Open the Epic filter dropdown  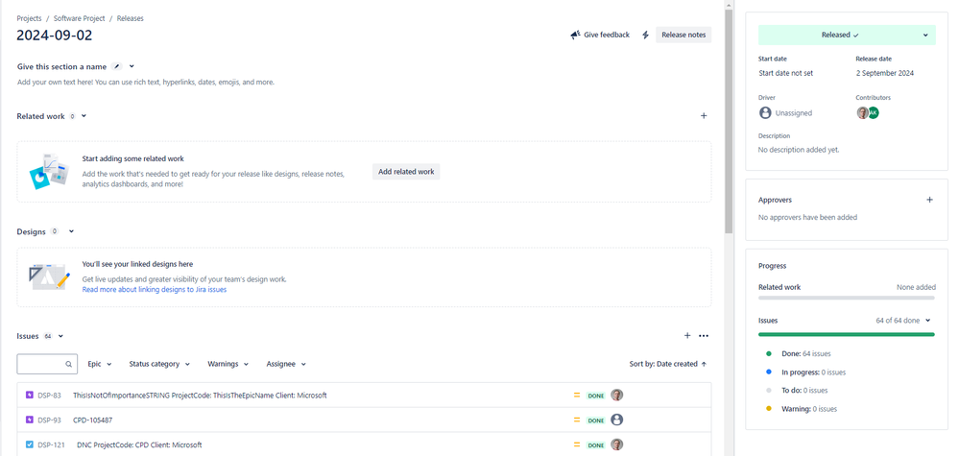click(x=100, y=364)
